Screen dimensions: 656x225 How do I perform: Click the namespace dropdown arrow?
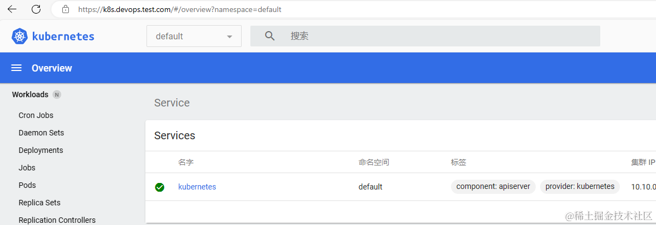point(230,37)
